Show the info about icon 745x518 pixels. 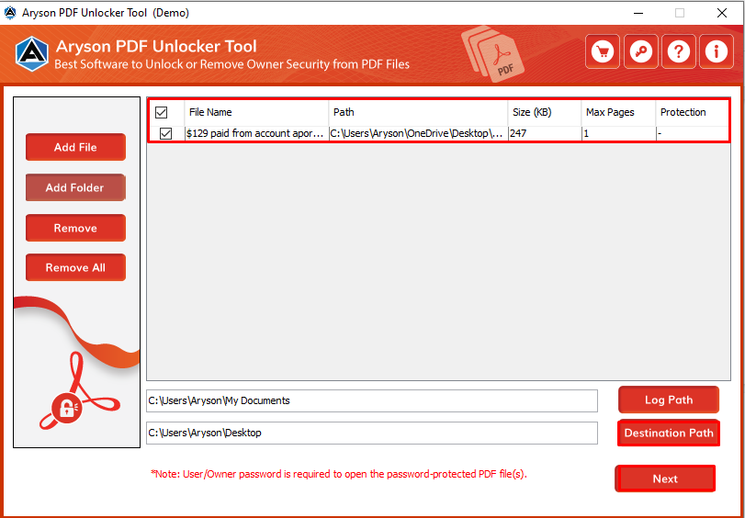(717, 51)
